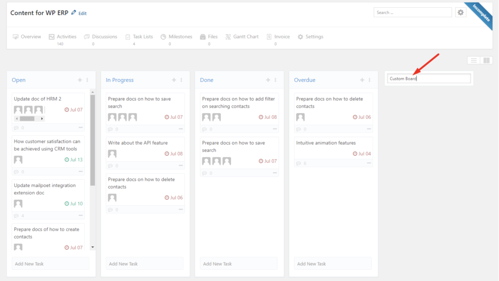Add task with plus icon in Open column
The image size is (499, 281).
click(80, 80)
